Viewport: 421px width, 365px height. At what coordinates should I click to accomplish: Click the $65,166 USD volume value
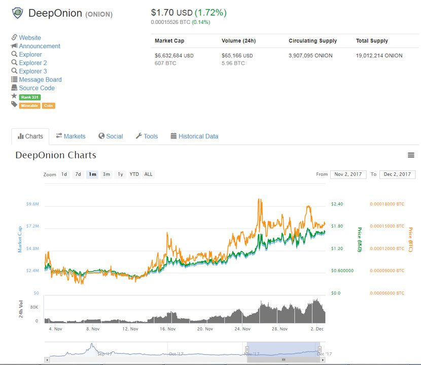point(237,56)
